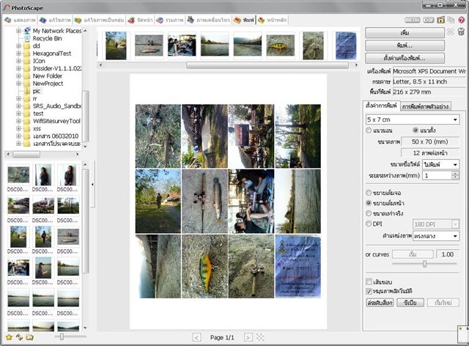Viewport: 469px width, 346px height.
Task: Switch to the Batch Editor tab
Action: pyautogui.click(x=99, y=20)
